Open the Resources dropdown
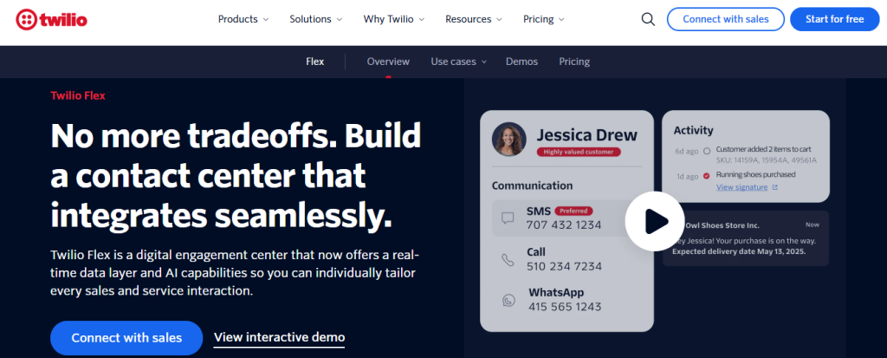Screen dimensions: 887x358 474,19
